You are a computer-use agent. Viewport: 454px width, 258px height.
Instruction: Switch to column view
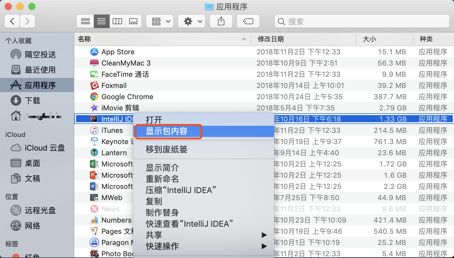pos(117,21)
